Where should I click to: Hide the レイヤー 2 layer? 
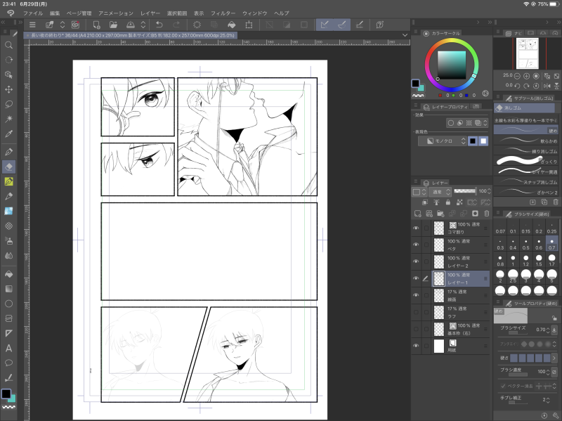pos(416,261)
